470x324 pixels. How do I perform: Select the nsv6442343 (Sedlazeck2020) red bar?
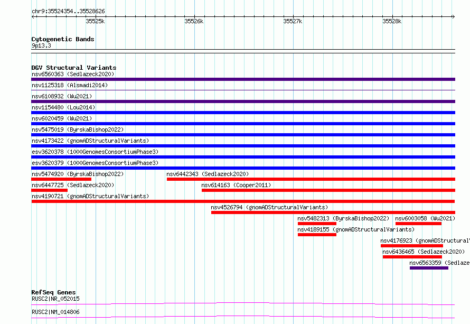pos(311,179)
